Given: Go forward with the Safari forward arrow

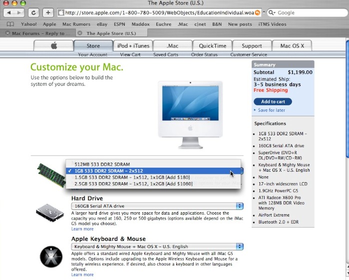Looking at the screenshot, I should (x=19, y=12).
